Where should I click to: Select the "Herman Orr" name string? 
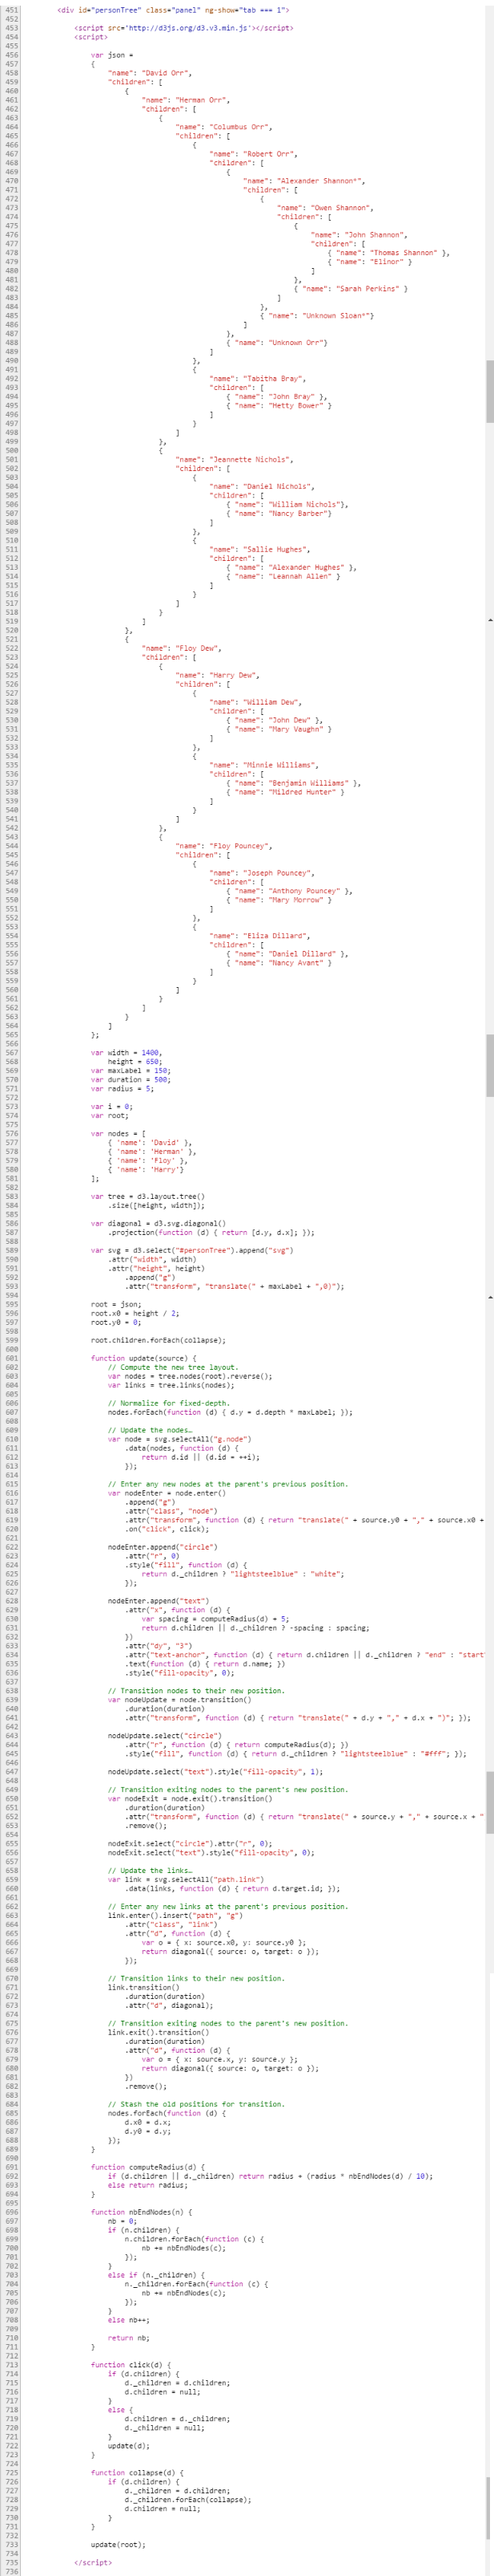click(x=203, y=100)
